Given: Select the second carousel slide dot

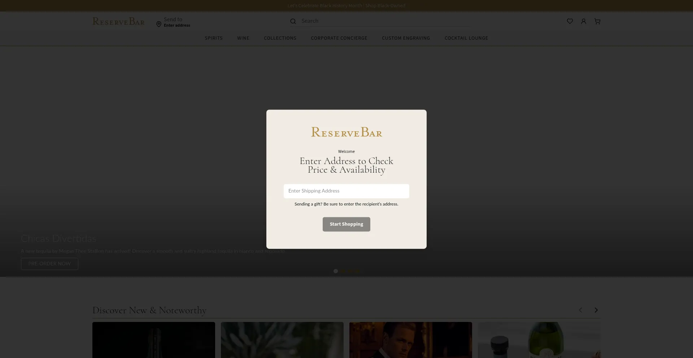Looking at the screenshot, I should [343, 271].
